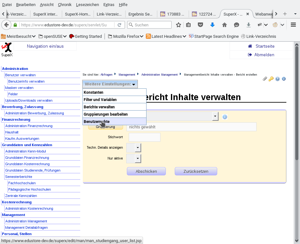This screenshot has width=300, height=244.
Task: Open the StartPage Search Engine bookmark
Action: pyautogui.click(x=214, y=37)
